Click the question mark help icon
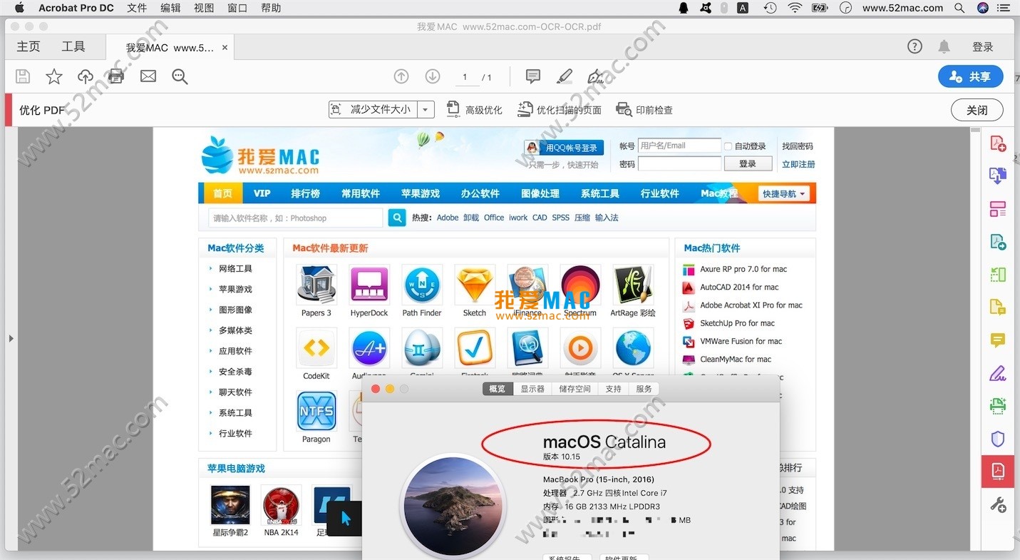The height and width of the screenshot is (560, 1020). coord(915,46)
